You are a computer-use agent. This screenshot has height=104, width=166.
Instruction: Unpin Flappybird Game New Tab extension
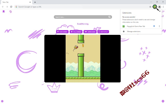tap(154, 26)
